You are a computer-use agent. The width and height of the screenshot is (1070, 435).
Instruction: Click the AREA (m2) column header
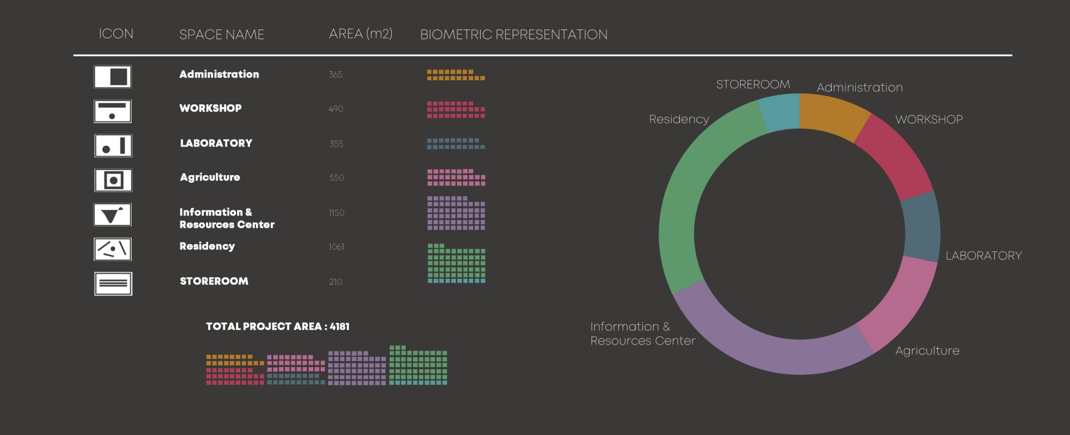360,34
